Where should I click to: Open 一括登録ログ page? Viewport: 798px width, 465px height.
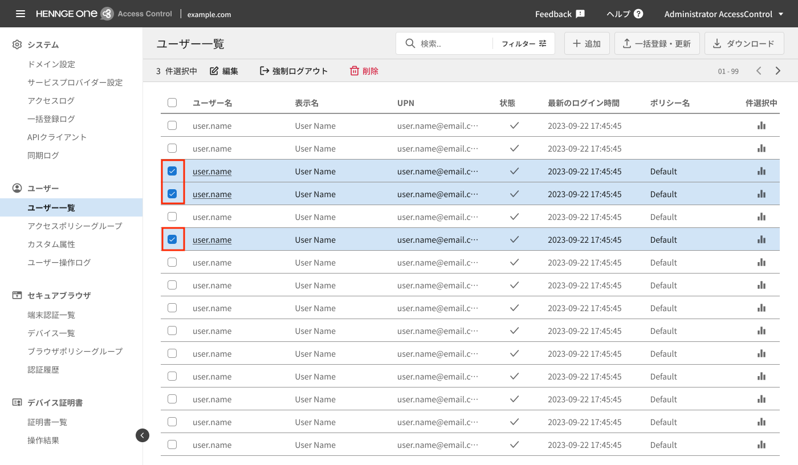51,119
